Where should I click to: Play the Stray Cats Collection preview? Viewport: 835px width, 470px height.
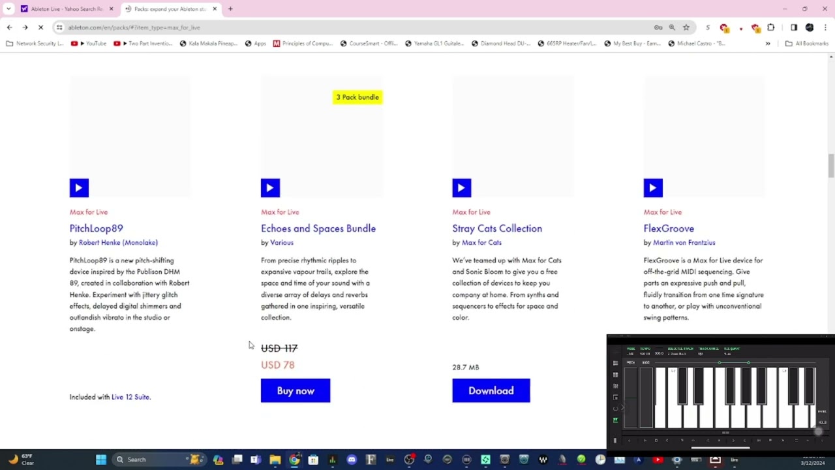click(461, 188)
